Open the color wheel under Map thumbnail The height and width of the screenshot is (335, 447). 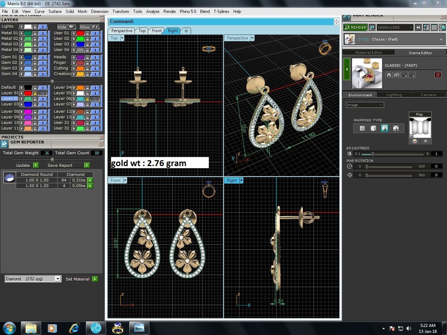point(415,141)
